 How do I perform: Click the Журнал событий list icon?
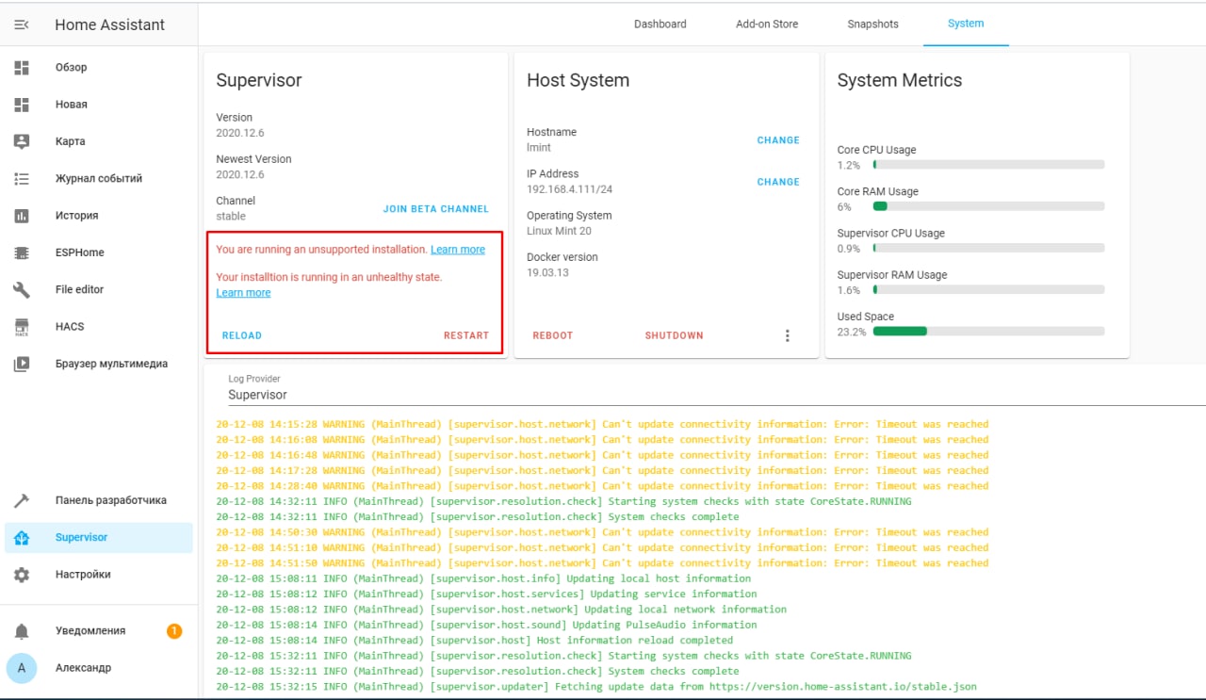click(22, 179)
